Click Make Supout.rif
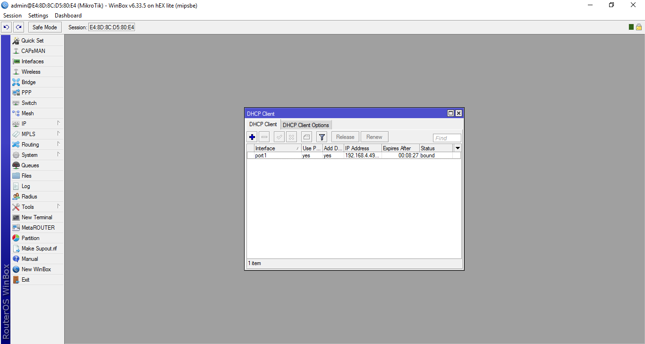The image size is (645, 344). tap(37, 249)
